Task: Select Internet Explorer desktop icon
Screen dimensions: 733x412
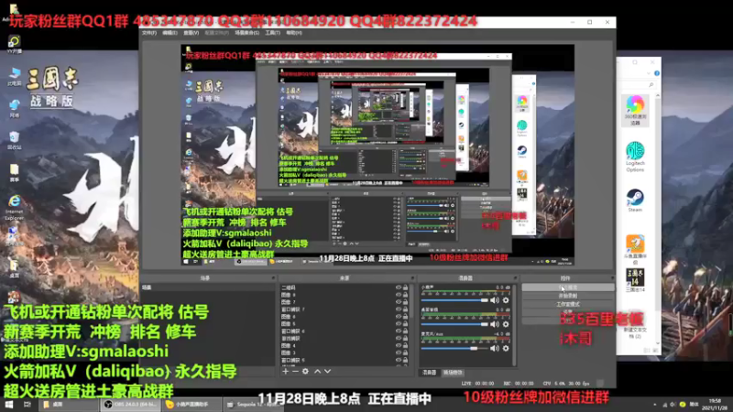Action: click(14, 208)
